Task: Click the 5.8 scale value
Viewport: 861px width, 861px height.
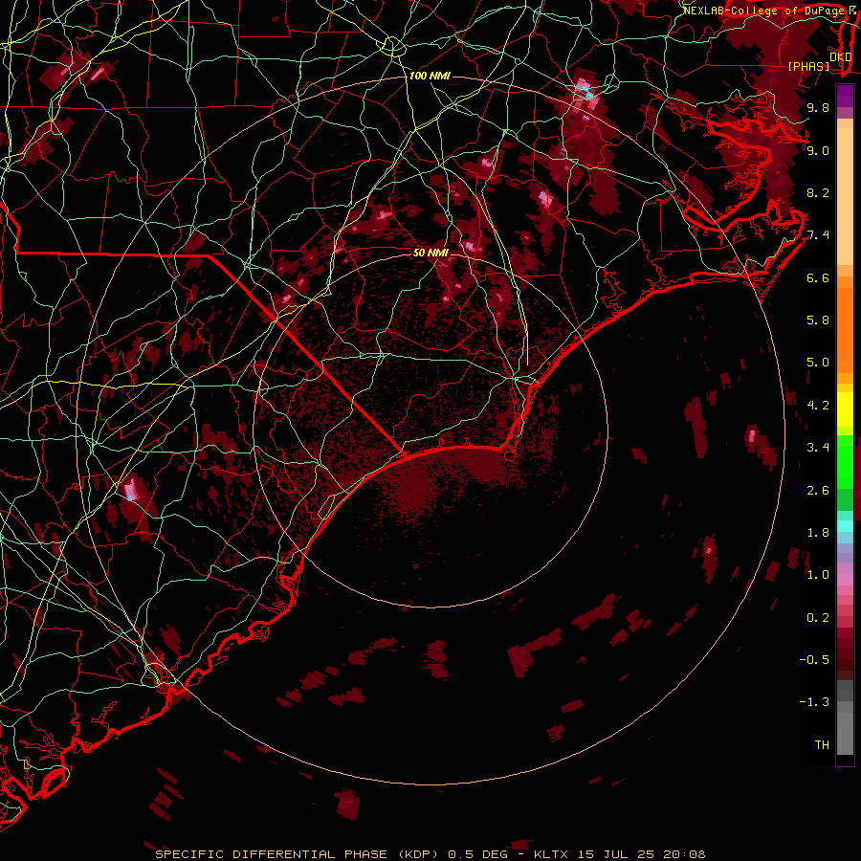Action: (x=818, y=320)
